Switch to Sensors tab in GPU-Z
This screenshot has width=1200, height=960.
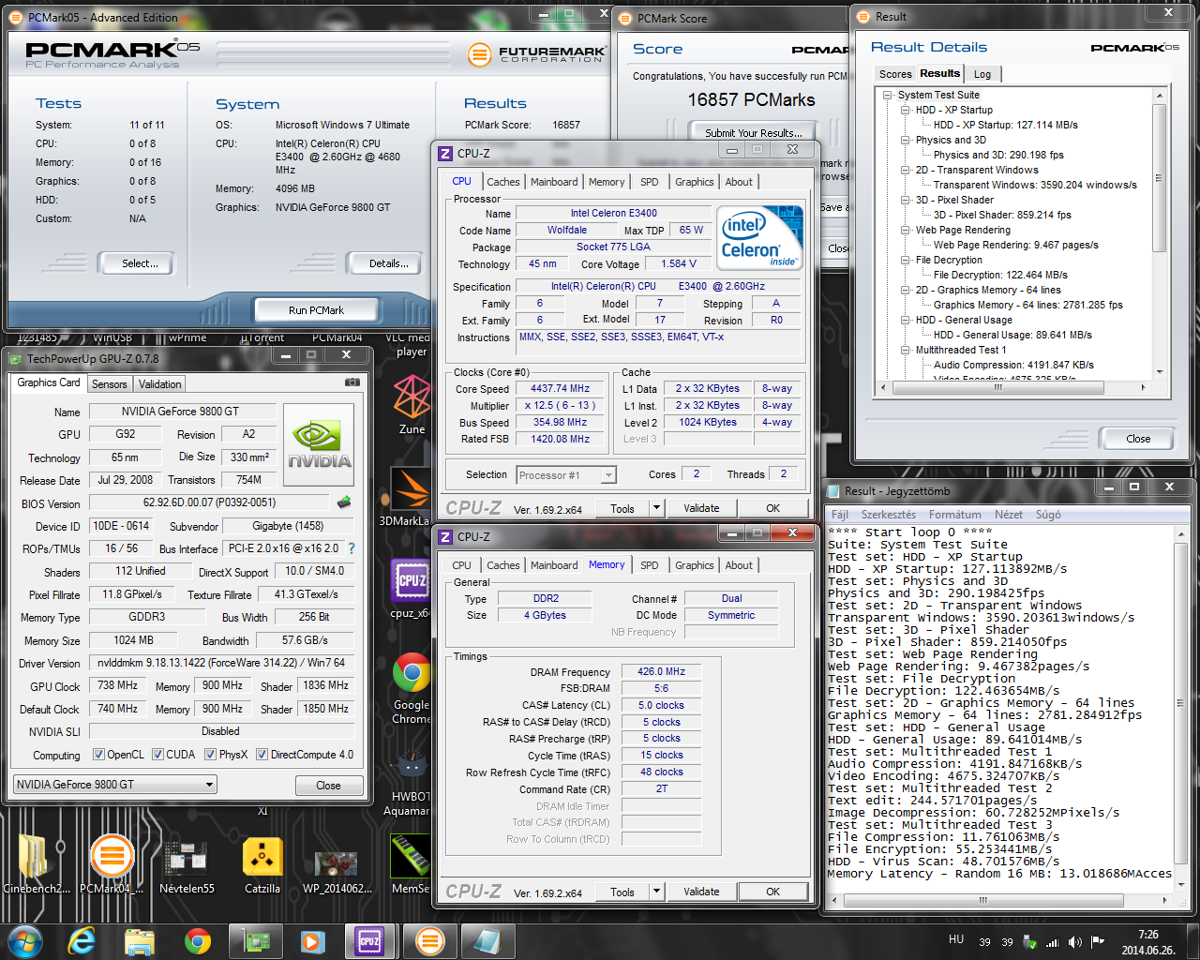[x=109, y=384]
